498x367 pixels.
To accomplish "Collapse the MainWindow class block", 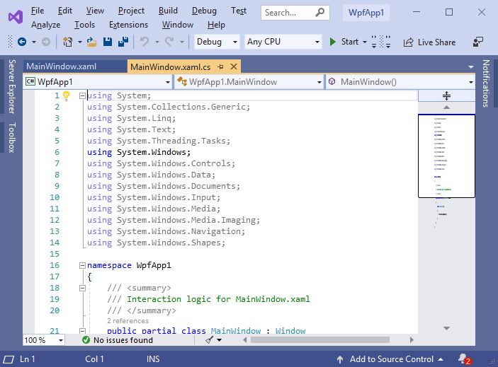I will [x=82, y=331].
